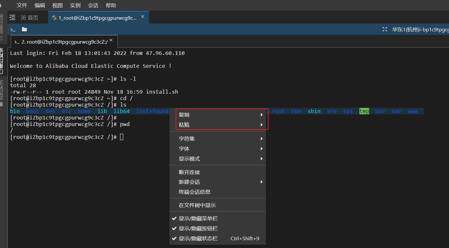Click the Last login line
449x248 pixels.
coord(97,53)
